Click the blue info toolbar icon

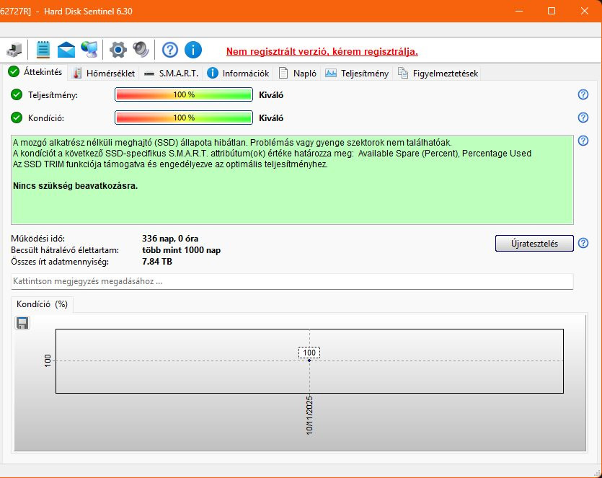pyautogui.click(x=192, y=50)
